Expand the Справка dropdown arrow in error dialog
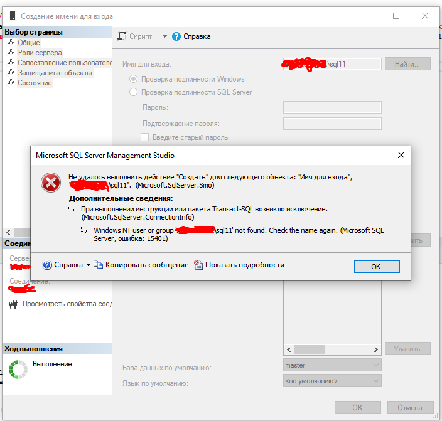Viewport: 442px width, 421px height. click(x=88, y=265)
